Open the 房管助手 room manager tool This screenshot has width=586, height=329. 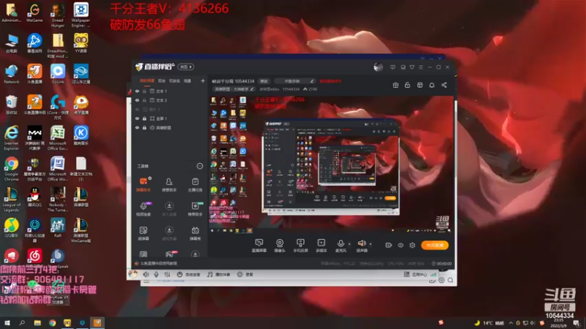coord(169,184)
